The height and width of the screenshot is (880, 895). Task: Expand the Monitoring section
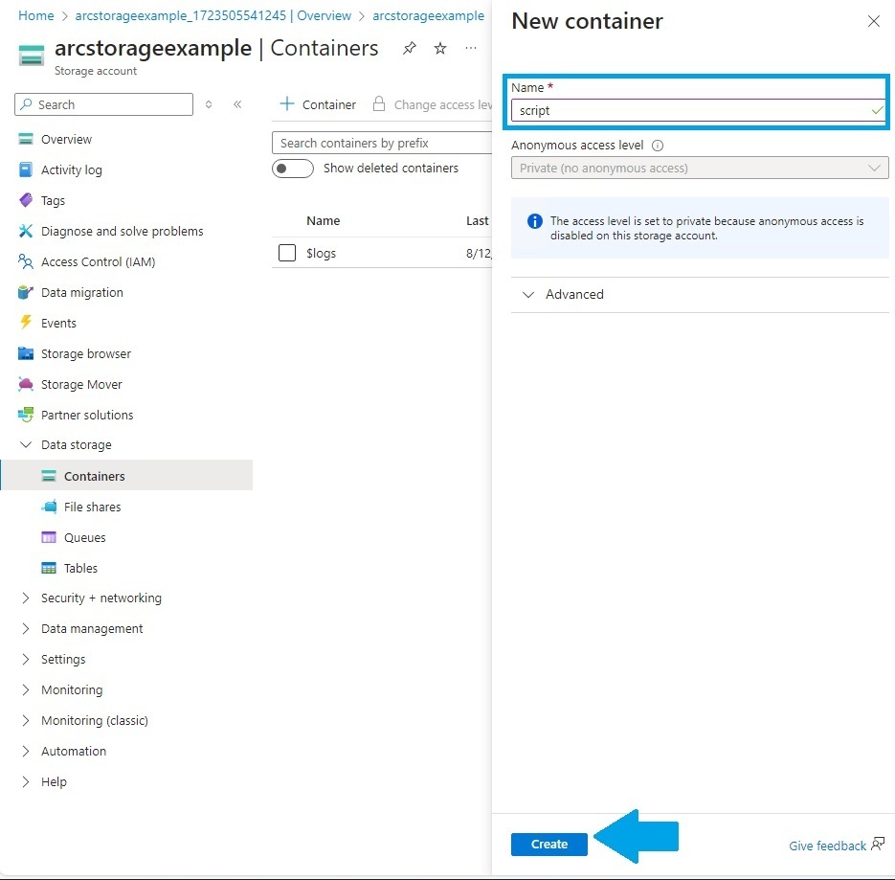point(26,689)
